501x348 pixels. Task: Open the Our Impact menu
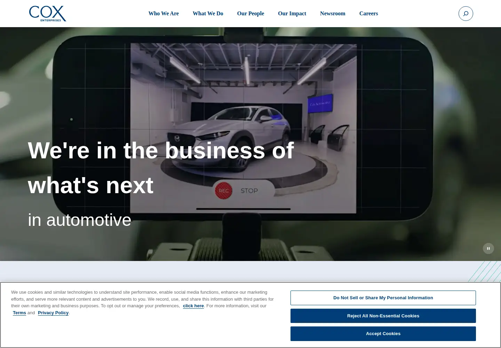292,14
